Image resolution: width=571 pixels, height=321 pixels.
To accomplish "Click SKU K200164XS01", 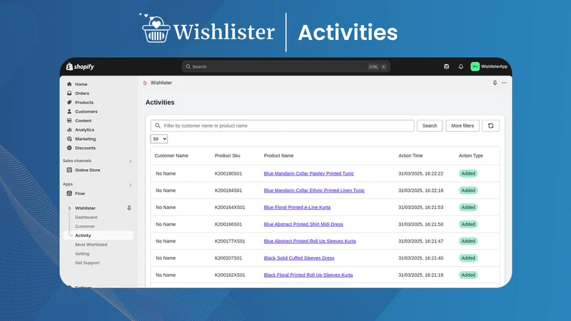I will [230, 208].
